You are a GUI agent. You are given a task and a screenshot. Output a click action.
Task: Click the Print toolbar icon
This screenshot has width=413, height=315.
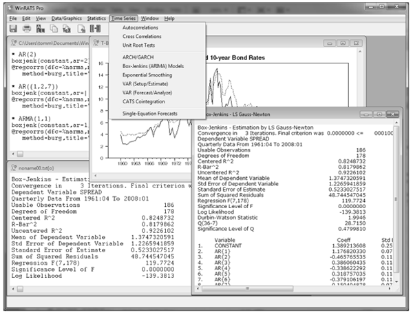27,28
